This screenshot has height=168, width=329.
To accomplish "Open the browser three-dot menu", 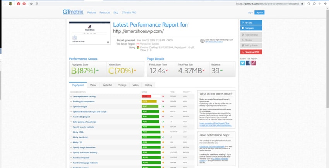I will tap(5, 3).
